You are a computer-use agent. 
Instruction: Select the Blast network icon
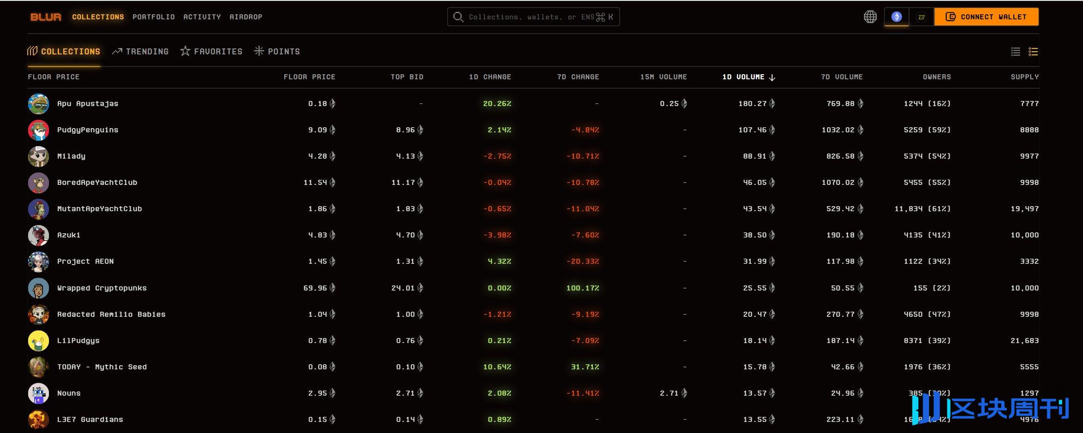click(921, 17)
